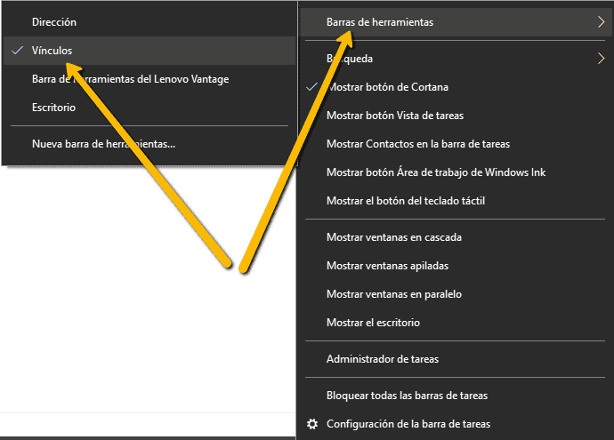Expand the Búsqueda chevron arrow
Screen dimensions: 614x440
click(x=601, y=59)
